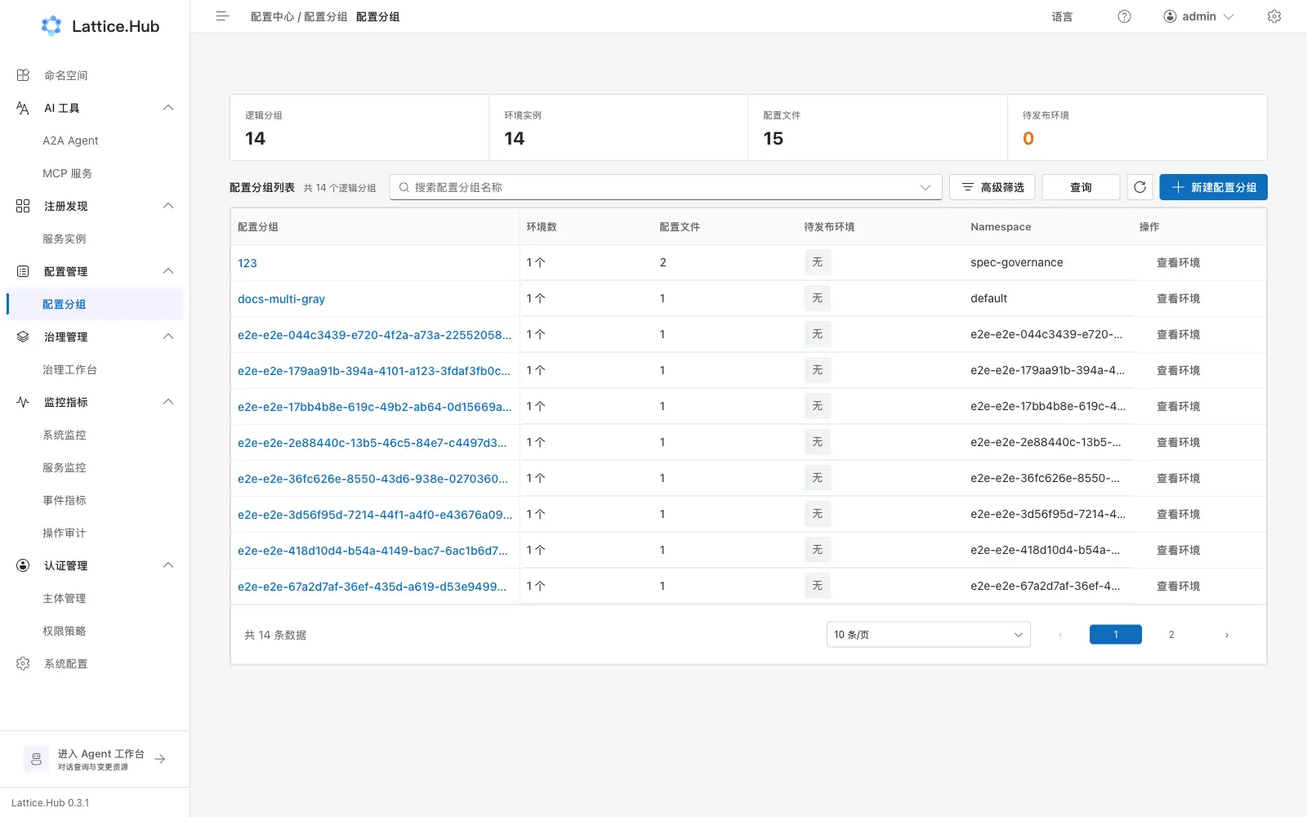Click the config management sidebar icon
This screenshot has width=1307, height=817.
(x=23, y=271)
